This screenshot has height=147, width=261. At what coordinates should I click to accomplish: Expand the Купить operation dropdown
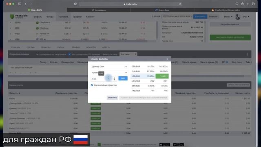[x=109, y=73]
